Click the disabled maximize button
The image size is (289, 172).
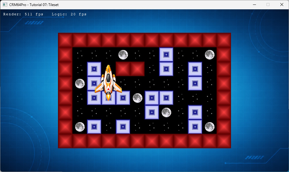[268, 5]
